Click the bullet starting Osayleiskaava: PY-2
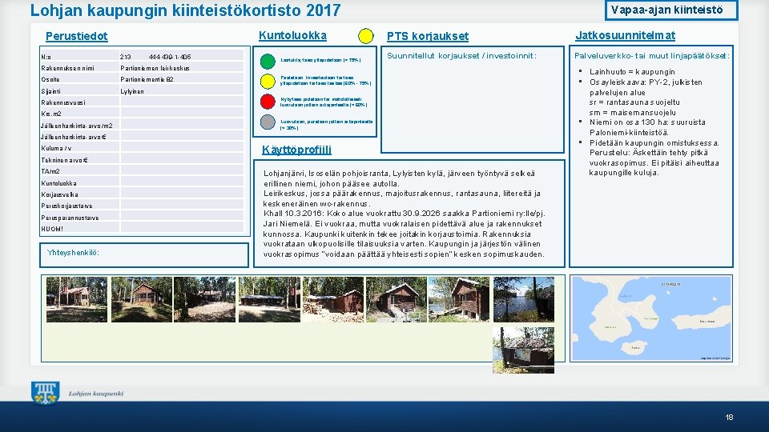 coord(646,97)
